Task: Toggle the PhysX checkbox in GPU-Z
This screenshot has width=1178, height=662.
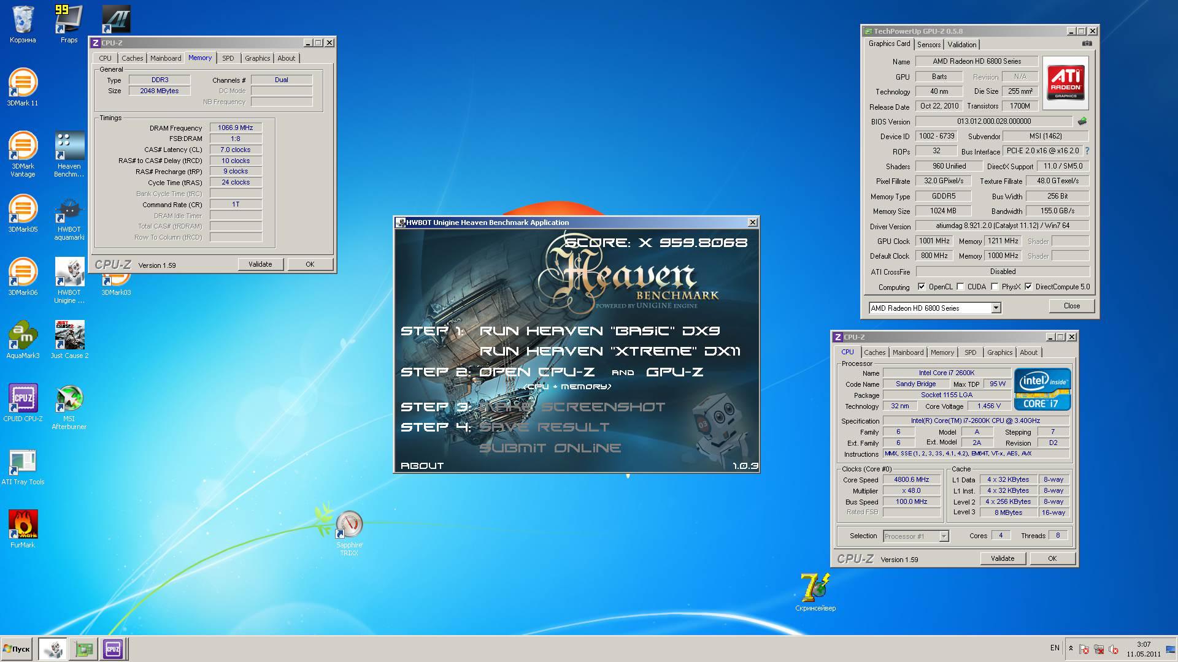Action: (x=995, y=287)
